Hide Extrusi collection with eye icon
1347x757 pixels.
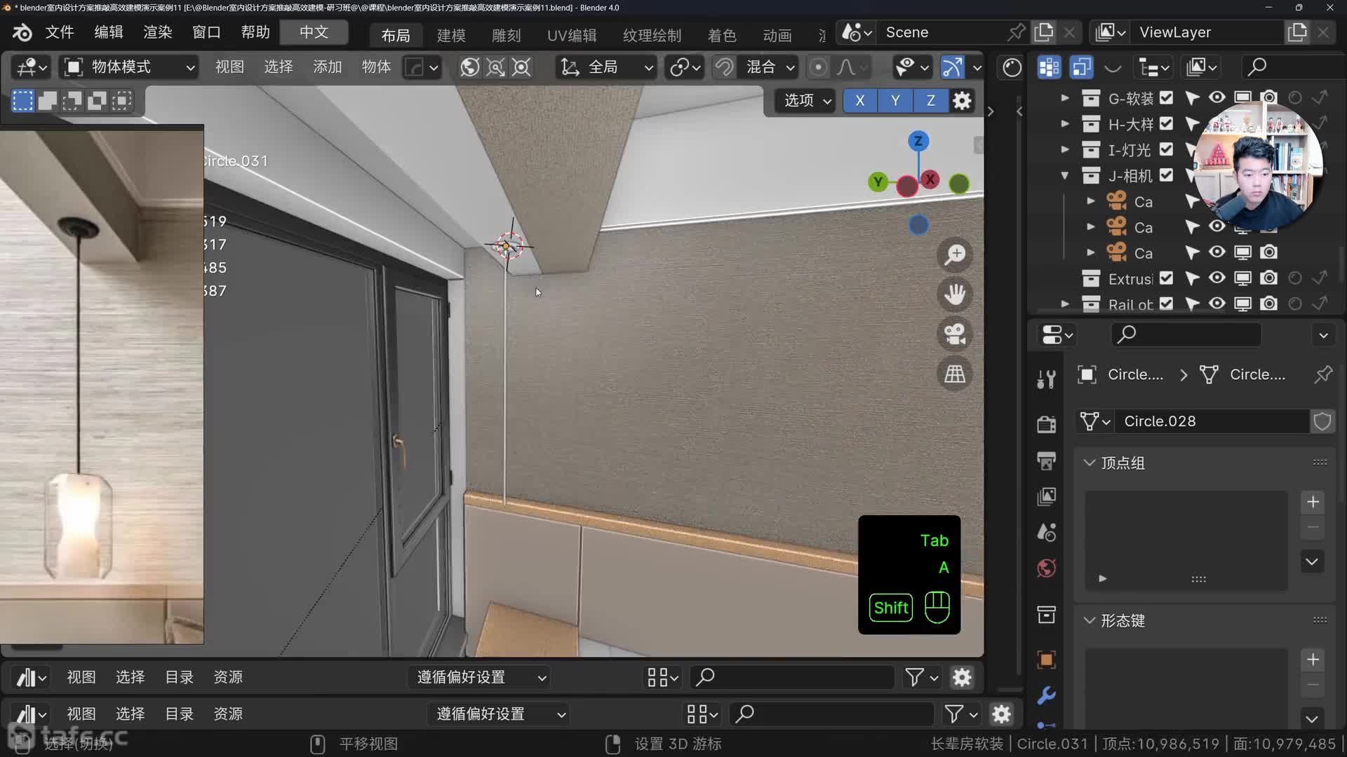click(x=1217, y=278)
